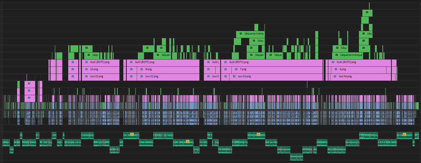Select the lowest audio clip on the bottom track
Image resolution: width=421 pixels, height=163 pixels.
(x=297, y=157)
